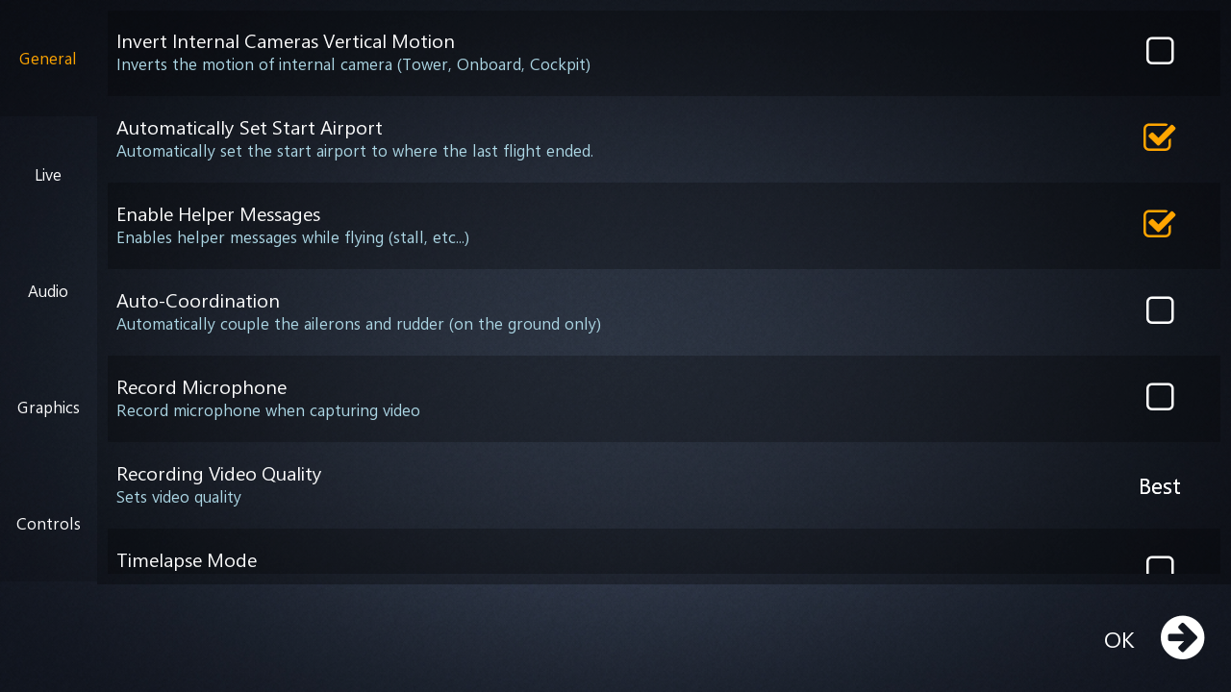Select the Auto-Coordination setting title

point(198,301)
